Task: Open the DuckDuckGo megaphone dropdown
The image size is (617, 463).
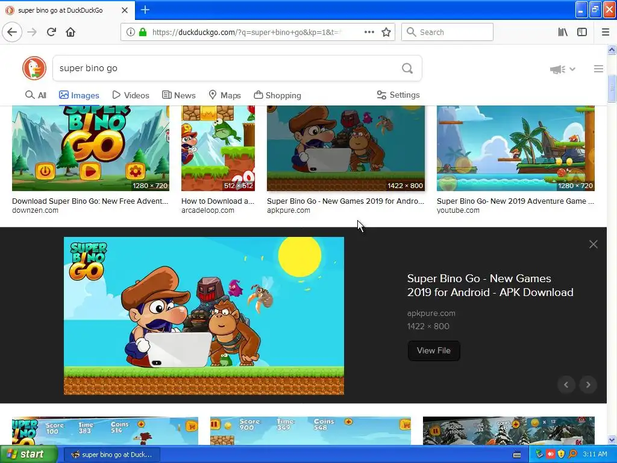Action: 562,69
